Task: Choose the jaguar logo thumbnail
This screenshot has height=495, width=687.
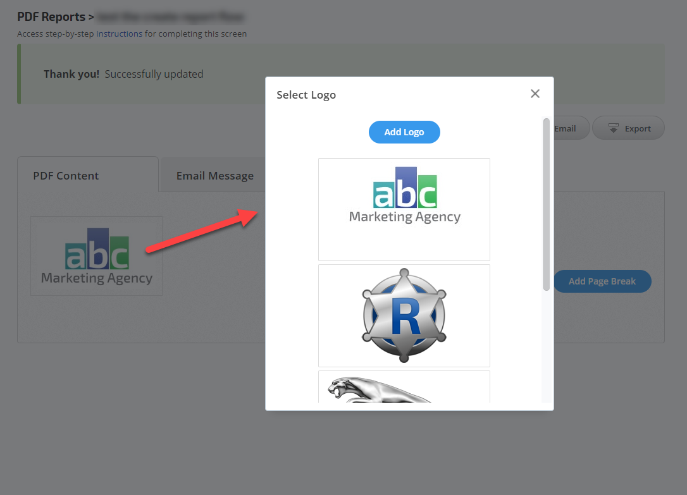Action: pos(404,387)
